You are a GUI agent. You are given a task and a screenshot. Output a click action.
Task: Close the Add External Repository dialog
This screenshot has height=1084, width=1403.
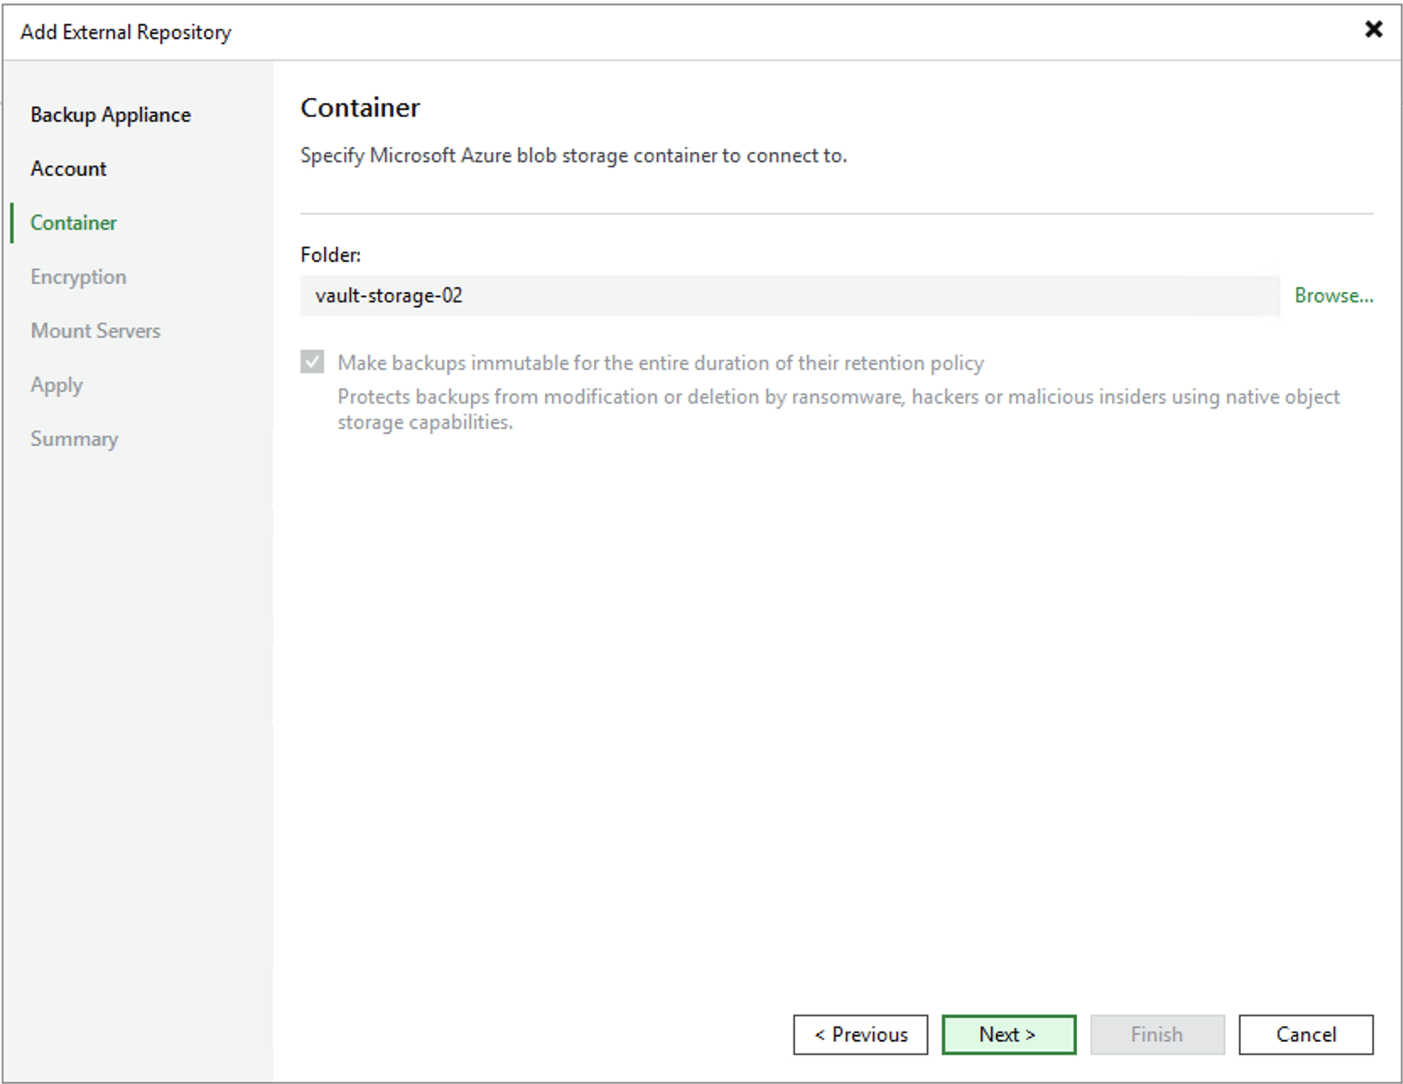pos(1373,30)
